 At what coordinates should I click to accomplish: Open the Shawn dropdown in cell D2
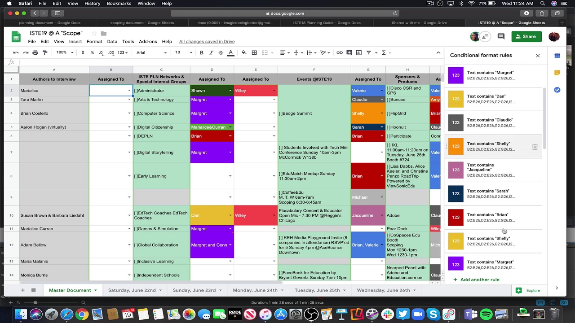230,91
